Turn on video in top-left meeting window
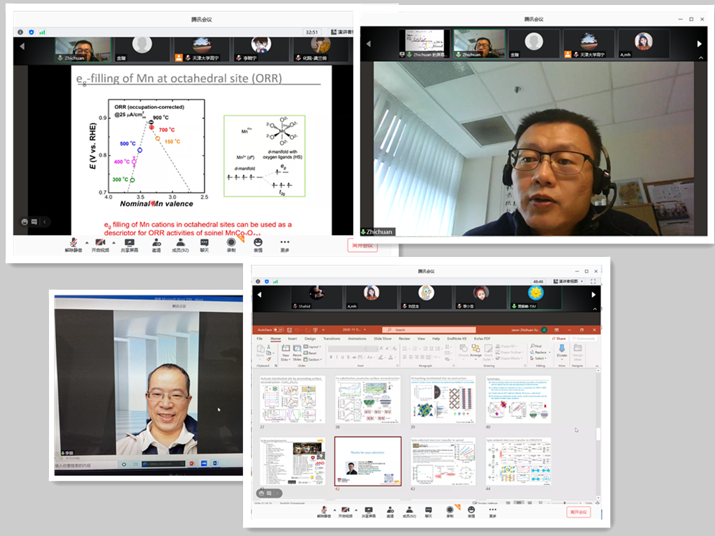Screen dimensions: 715x536 [x=100, y=243]
